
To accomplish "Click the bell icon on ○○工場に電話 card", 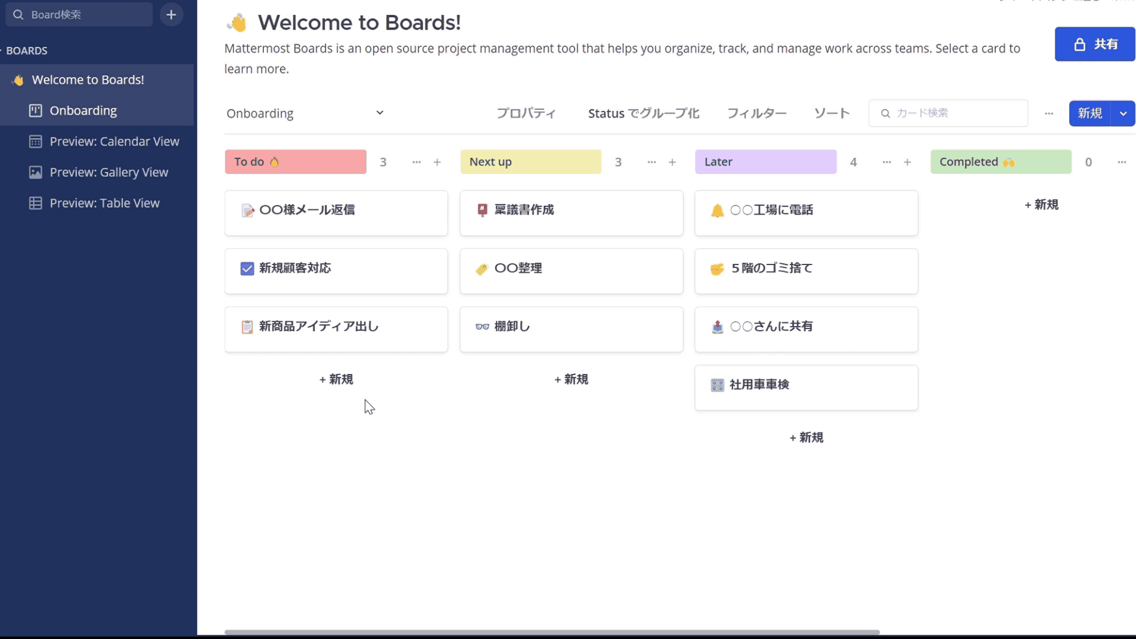I will pyautogui.click(x=717, y=211).
